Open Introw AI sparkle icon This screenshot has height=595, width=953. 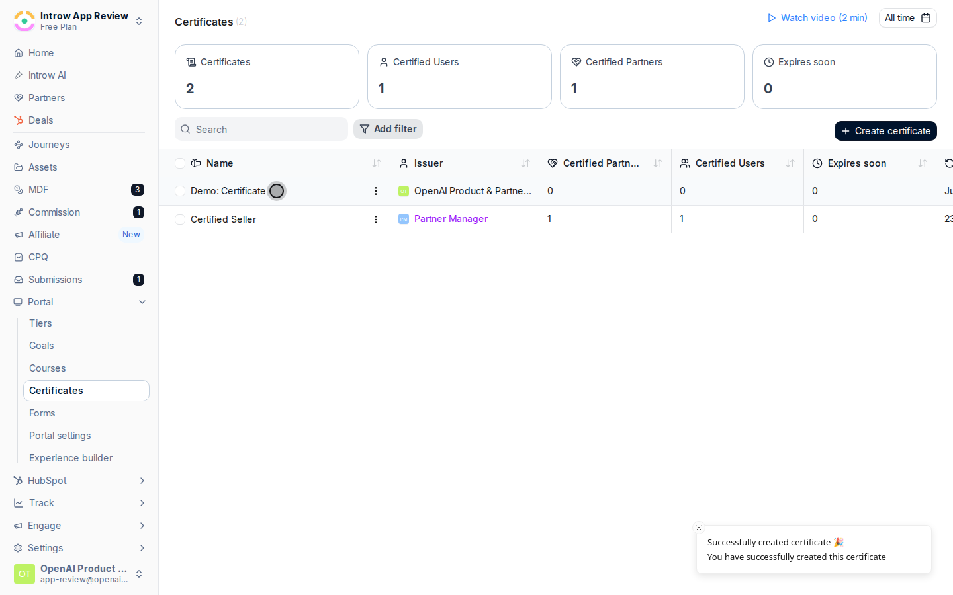(x=19, y=75)
